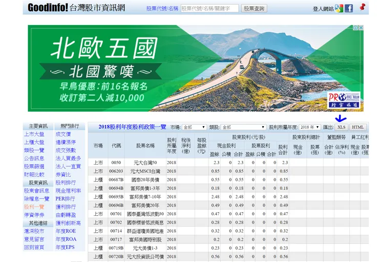The width and height of the screenshot is (379, 262).
Task: Select stock code 00702
Action: (116, 223)
